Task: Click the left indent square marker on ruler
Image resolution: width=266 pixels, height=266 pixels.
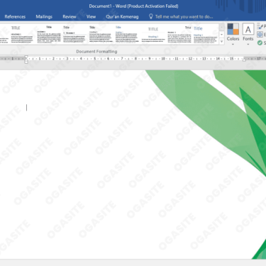Action: click(26, 62)
